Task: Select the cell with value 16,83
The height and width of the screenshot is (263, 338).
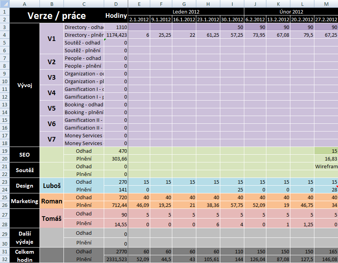Action: coord(326,159)
